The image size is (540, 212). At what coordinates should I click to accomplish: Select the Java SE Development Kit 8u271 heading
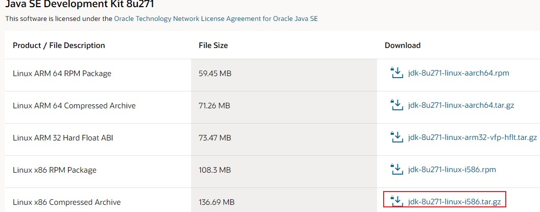(x=80, y=5)
